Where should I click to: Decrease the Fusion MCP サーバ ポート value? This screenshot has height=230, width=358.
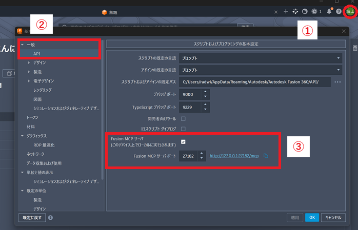click(202, 158)
